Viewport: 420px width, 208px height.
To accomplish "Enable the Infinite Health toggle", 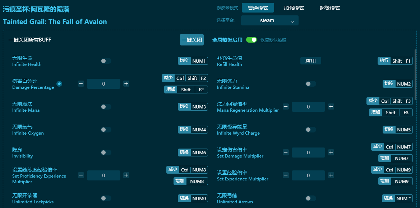I will point(106,61).
